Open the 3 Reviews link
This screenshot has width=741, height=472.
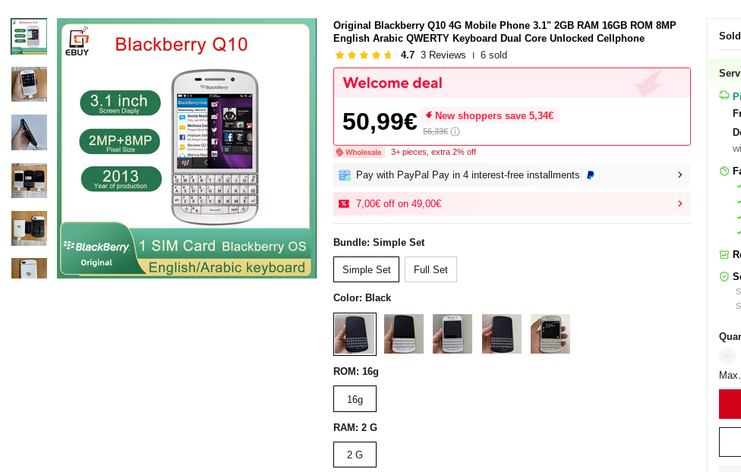443,55
